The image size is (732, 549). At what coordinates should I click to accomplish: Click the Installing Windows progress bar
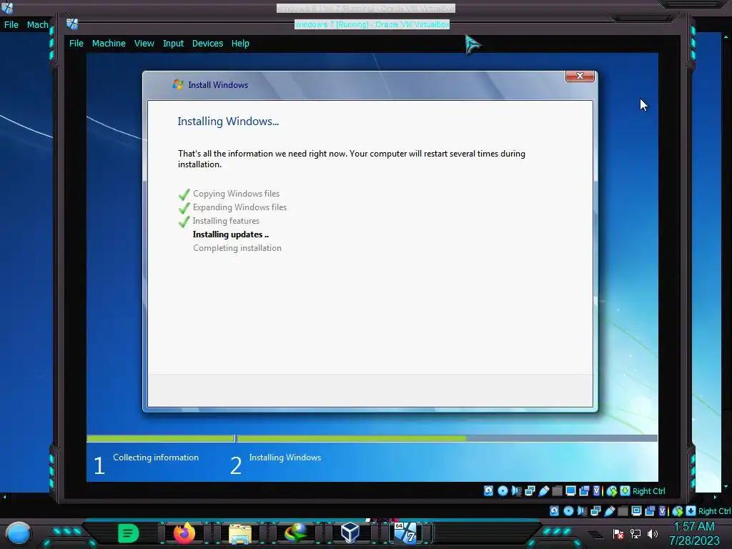(x=447, y=438)
